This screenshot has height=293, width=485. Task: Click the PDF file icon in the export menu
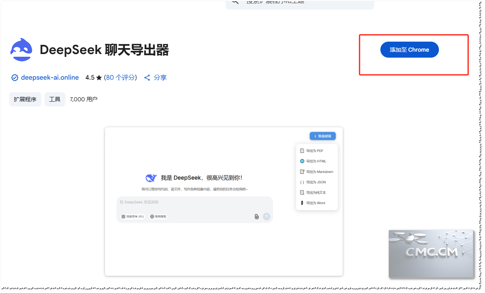point(302,151)
